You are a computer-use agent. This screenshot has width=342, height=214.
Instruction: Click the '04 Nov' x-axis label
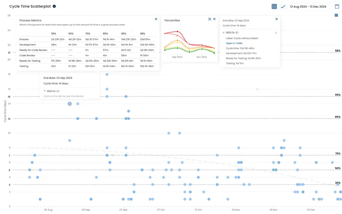tap(236, 210)
